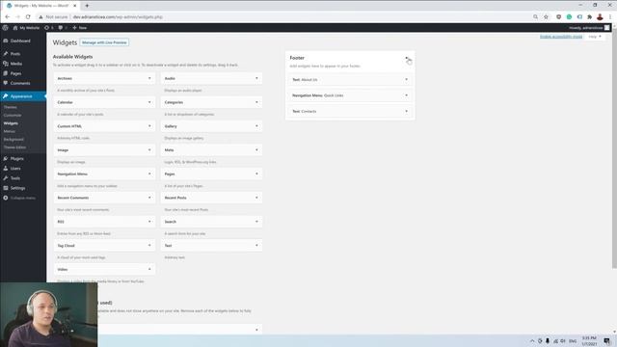Open browser zoom search icon
Screen dimensions: 617x347
tap(536, 17)
